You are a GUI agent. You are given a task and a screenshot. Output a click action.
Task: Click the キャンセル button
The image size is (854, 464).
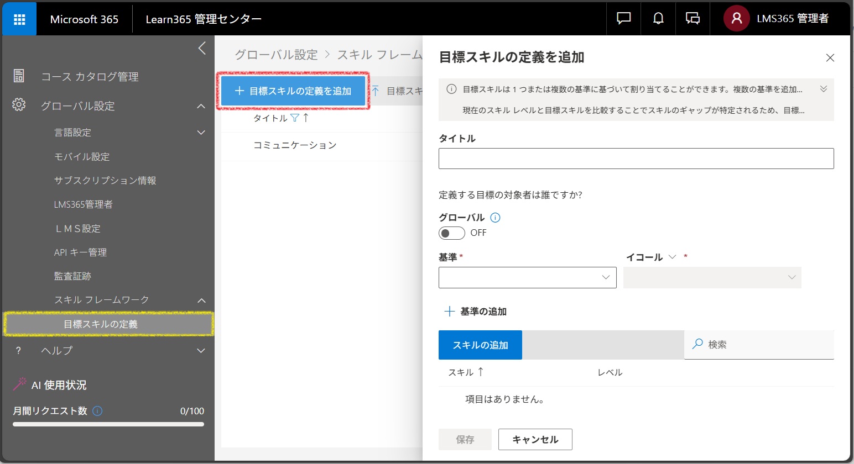[x=535, y=439]
